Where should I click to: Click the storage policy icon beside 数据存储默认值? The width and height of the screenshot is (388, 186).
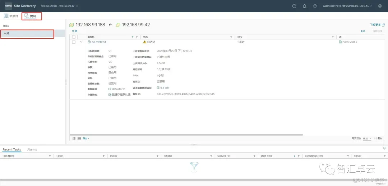coord(110,95)
